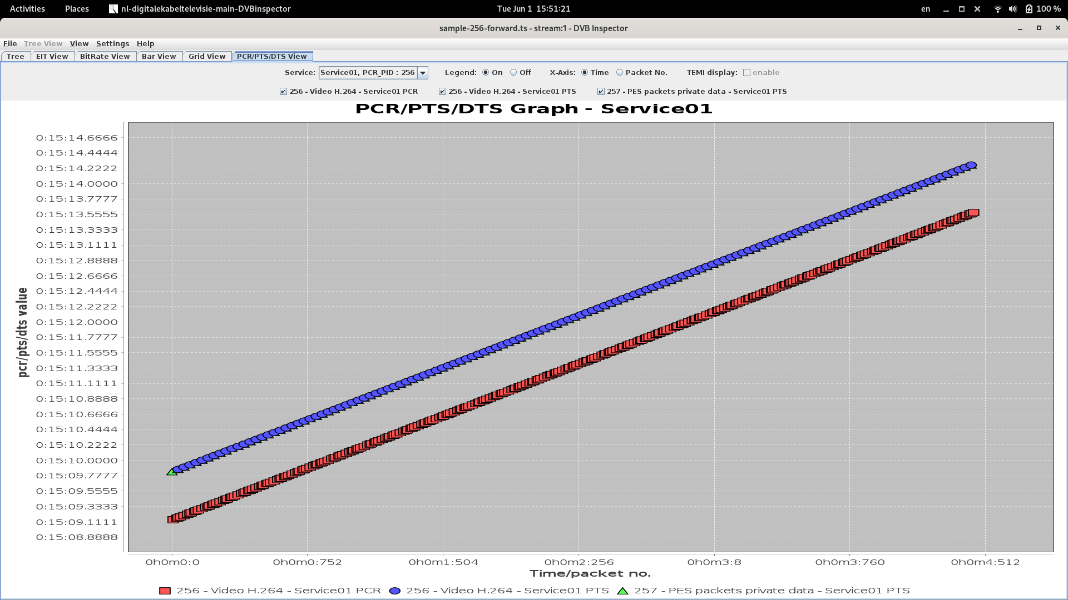The height and width of the screenshot is (600, 1068).
Task: Click the red square PCR marker in legend
Action: [165, 591]
